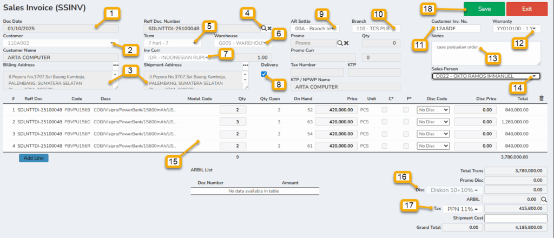Open the Sales Person dropdown
Screen dimensions: 554x238
point(485,76)
